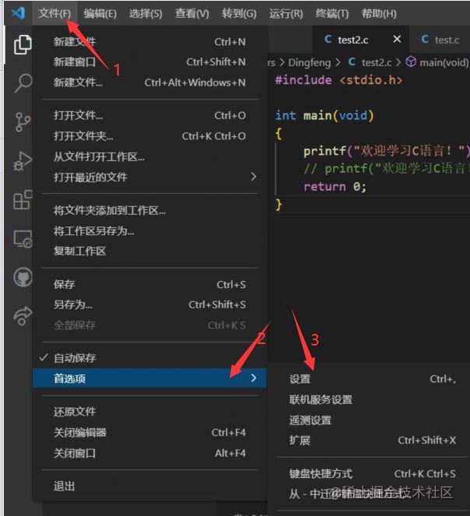Click main(void) in the breadcrumb

point(444,62)
